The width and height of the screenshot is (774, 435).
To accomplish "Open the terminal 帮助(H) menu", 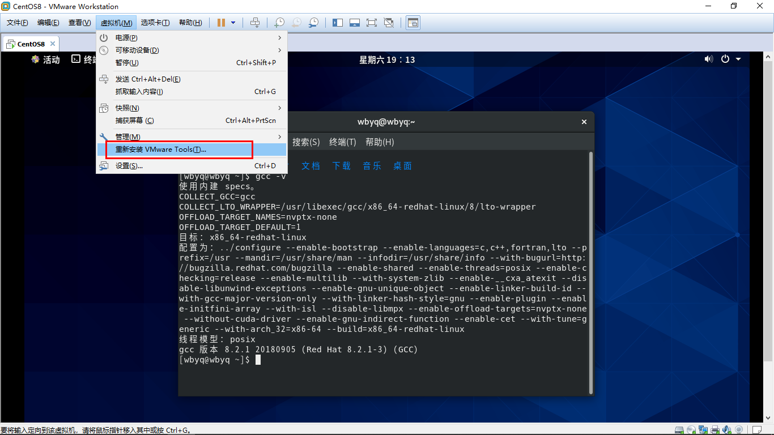I will [x=380, y=142].
